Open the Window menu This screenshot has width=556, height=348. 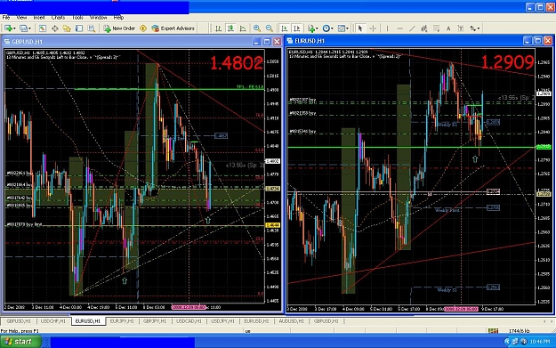point(98,18)
